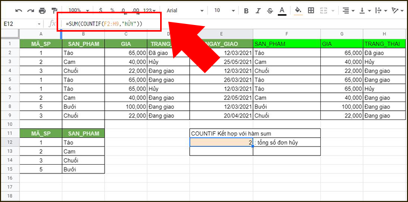This screenshot has height=202, width=408.
Task: Expand the Merge cells dropdown arrow
Action: tap(333, 11)
